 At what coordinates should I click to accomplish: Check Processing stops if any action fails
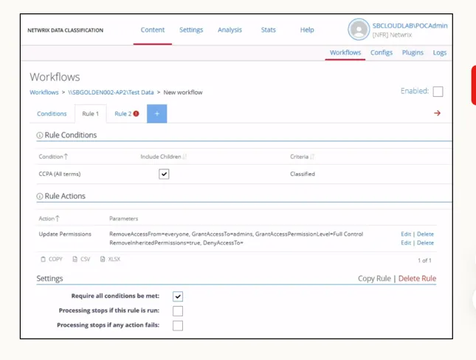point(178,326)
